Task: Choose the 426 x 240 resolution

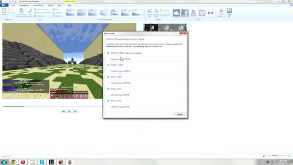Action: [x=145, y=104]
